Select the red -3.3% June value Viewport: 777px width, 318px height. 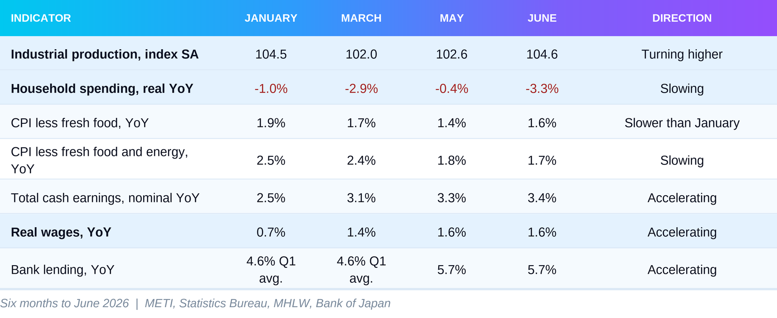click(x=542, y=89)
